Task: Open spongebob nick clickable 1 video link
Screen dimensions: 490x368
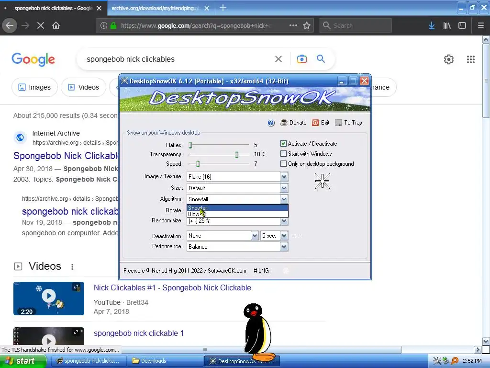Action: (139, 333)
